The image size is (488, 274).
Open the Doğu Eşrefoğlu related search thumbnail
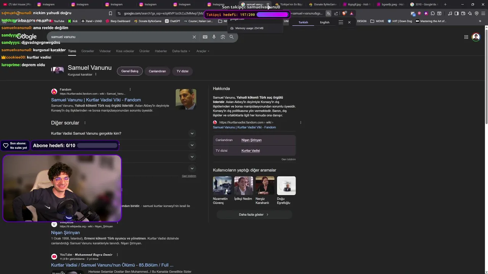pyautogui.click(x=286, y=185)
